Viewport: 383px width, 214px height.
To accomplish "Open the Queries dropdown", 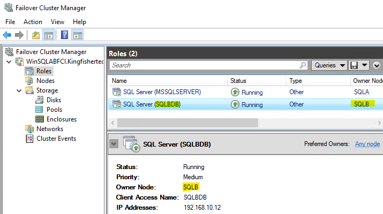I will 329,65.
